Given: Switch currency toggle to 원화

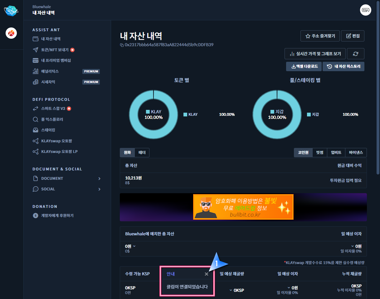Looking at the screenshot, I should [x=127, y=152].
